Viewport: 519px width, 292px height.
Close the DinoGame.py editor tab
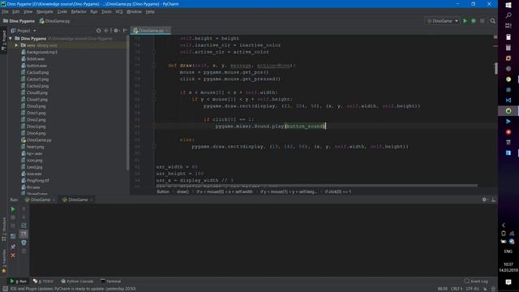(x=168, y=31)
